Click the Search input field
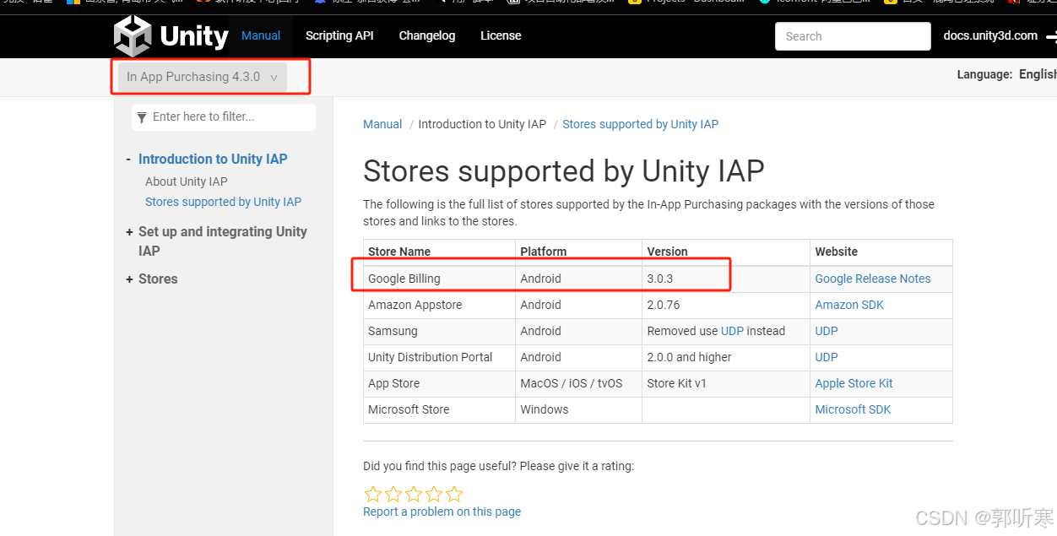Image resolution: width=1057 pixels, height=536 pixels. (x=853, y=36)
